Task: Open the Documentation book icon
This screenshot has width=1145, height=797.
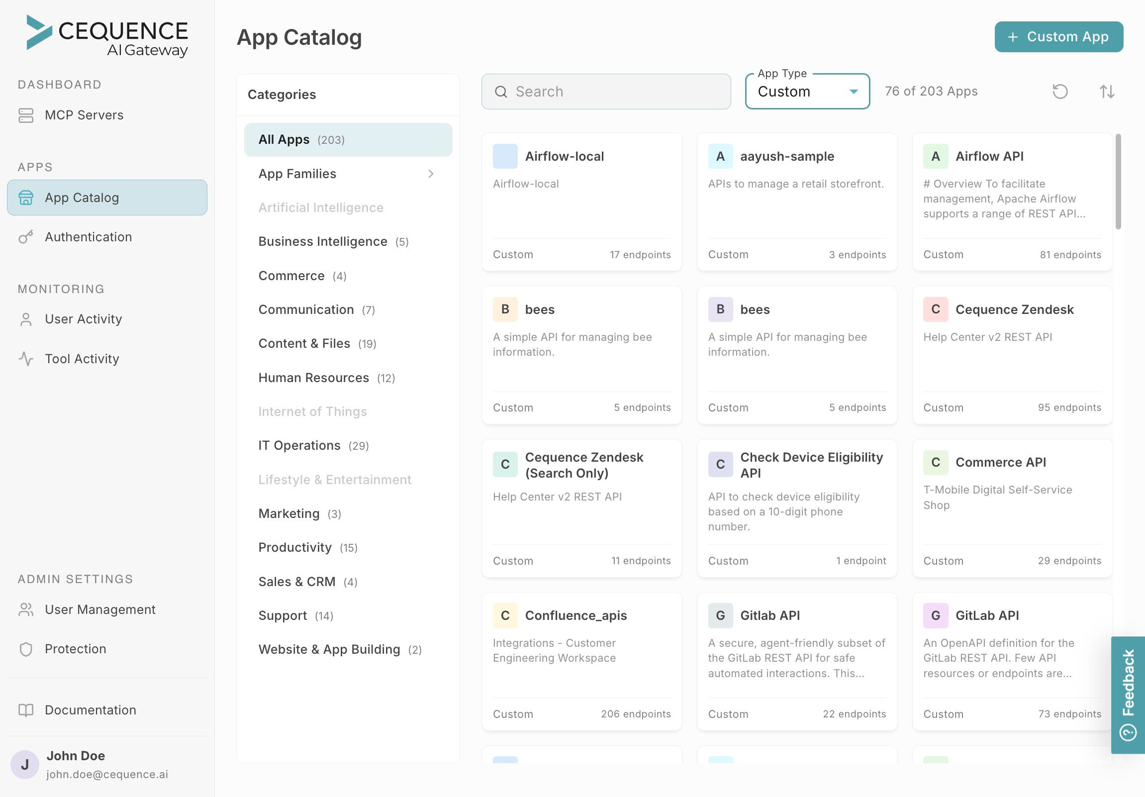Action: coord(26,710)
